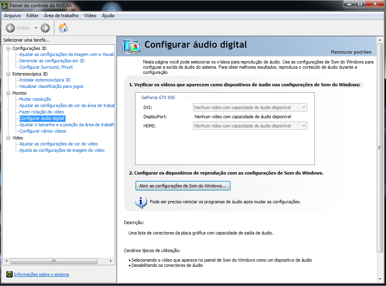Go to the Home page icon

63,28
